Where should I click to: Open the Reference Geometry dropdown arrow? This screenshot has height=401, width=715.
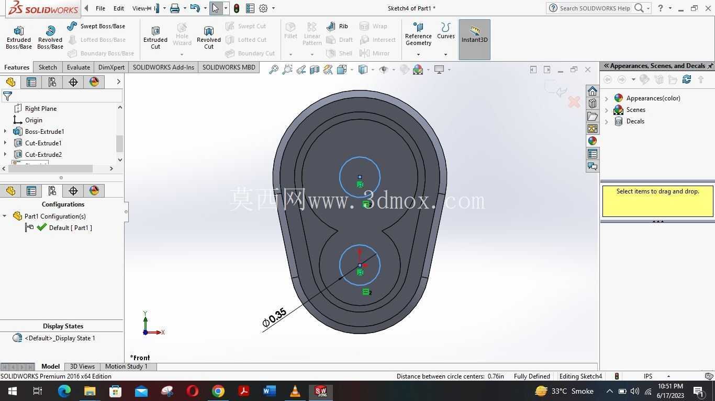pos(418,54)
